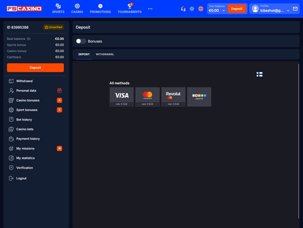This screenshot has height=228, width=303.
Task: Click the Logout arrow icon
Action: [11, 178]
